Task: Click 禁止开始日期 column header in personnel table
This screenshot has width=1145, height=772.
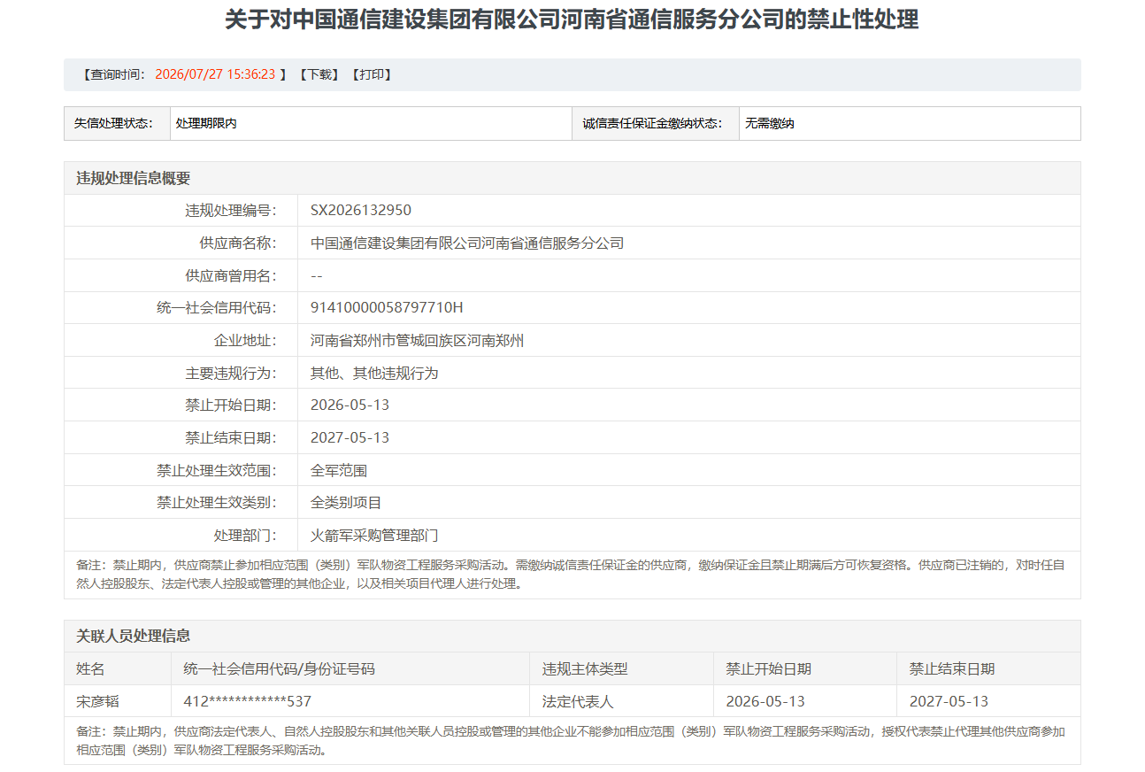Action: click(768, 668)
